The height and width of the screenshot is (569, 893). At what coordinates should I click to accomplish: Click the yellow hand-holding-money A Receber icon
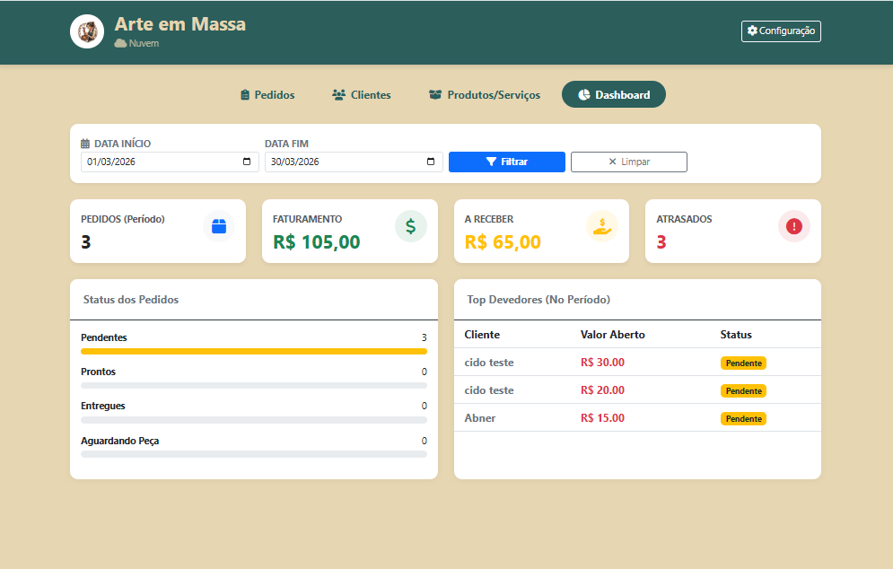coord(602,226)
